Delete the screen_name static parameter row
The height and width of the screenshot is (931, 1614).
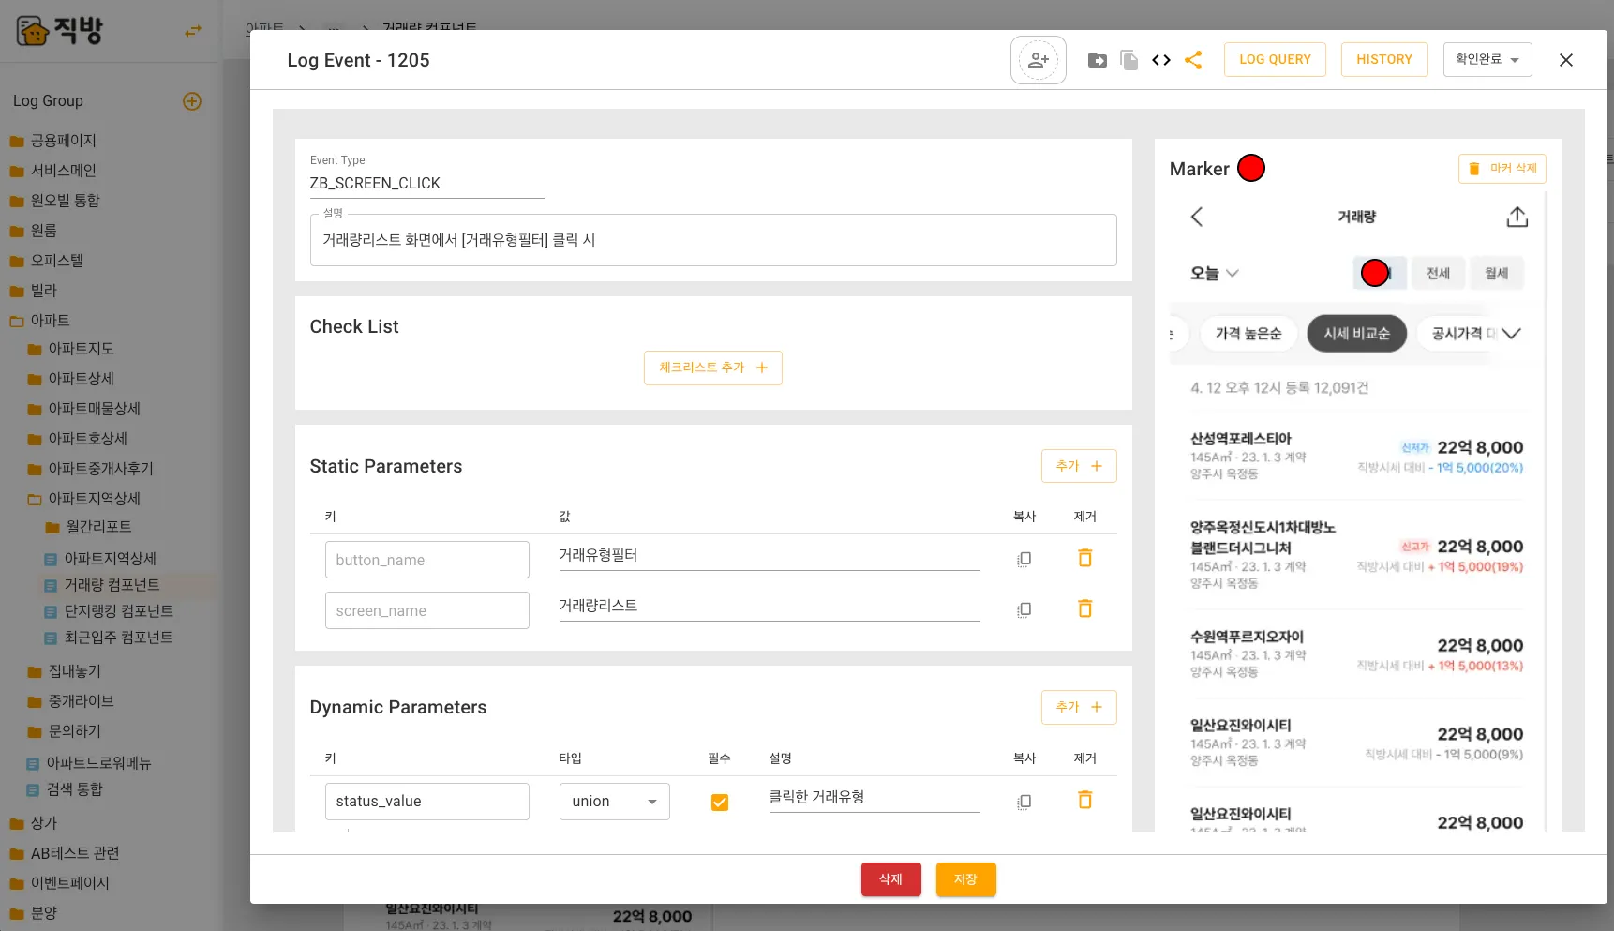point(1085,608)
